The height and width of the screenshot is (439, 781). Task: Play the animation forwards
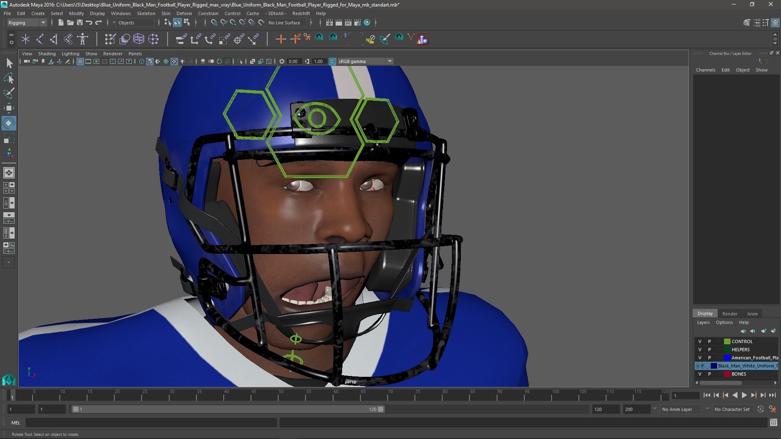click(744, 395)
